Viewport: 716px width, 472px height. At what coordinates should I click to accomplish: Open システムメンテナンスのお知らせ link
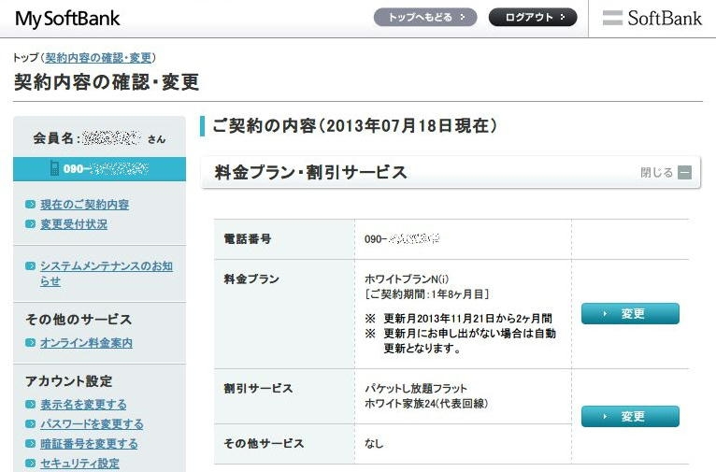pyautogui.click(x=107, y=274)
